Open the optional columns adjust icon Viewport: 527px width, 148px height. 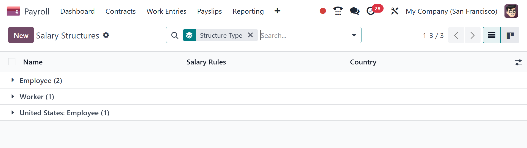[x=518, y=62]
